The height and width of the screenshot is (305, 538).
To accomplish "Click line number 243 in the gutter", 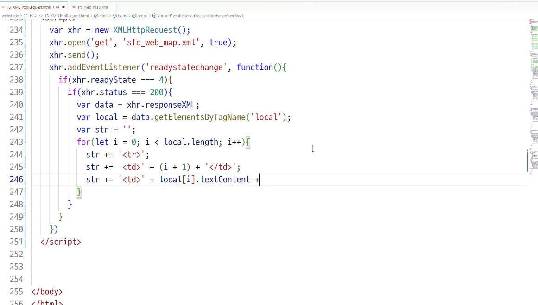I will (x=17, y=142).
